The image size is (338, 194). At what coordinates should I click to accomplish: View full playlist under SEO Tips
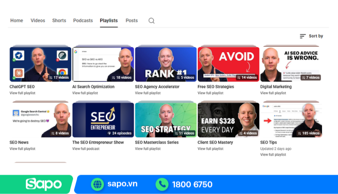(x=273, y=155)
